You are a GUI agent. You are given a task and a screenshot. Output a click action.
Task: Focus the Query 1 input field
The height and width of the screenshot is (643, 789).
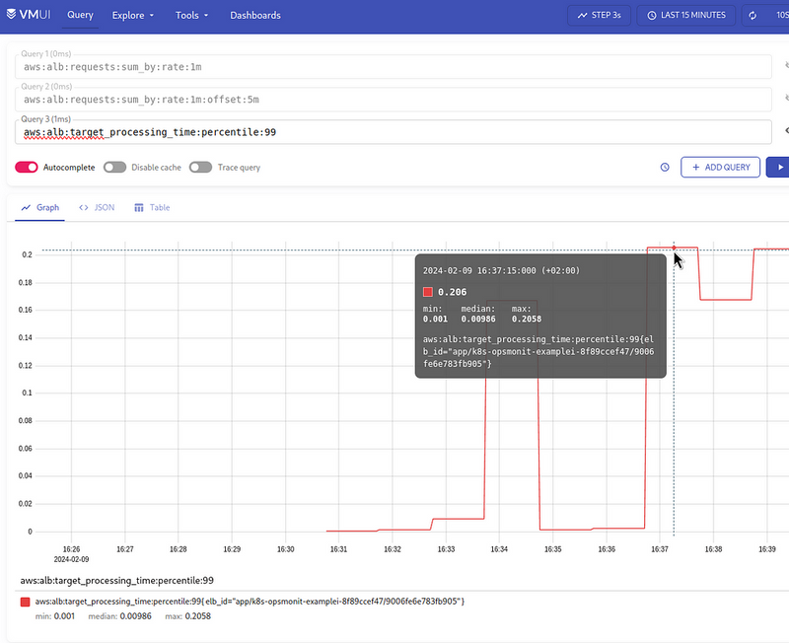tap(393, 67)
